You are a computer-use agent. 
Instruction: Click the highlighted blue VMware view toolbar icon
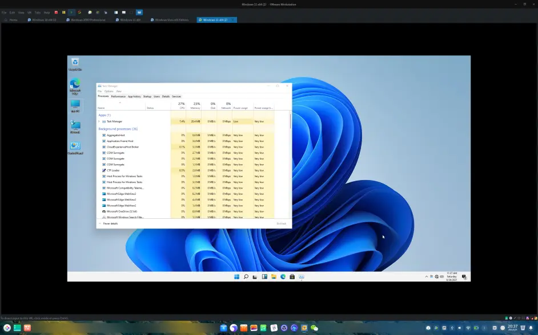[x=139, y=13]
